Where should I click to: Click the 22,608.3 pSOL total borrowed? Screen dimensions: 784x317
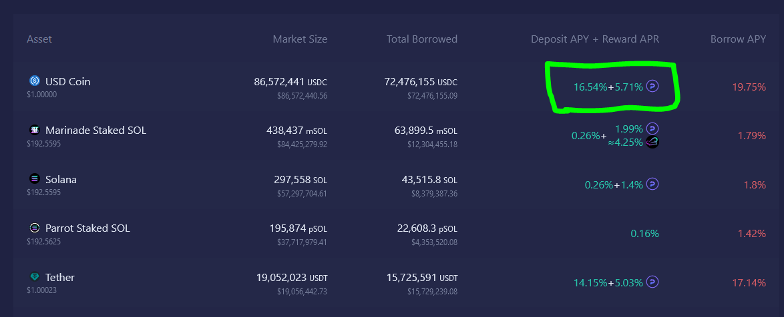[427, 228]
